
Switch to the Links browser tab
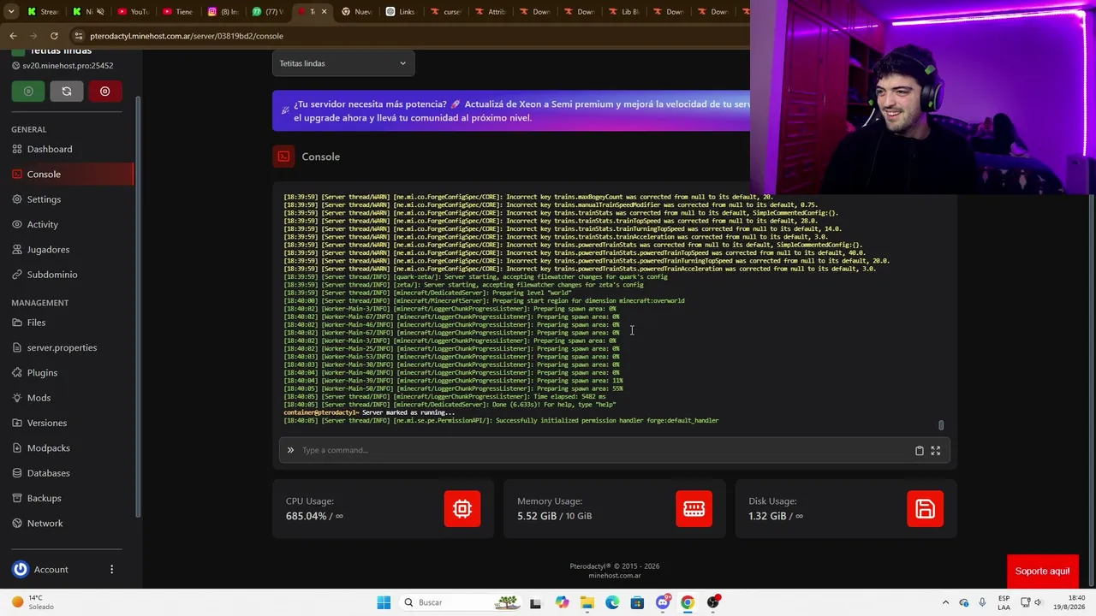[400, 12]
